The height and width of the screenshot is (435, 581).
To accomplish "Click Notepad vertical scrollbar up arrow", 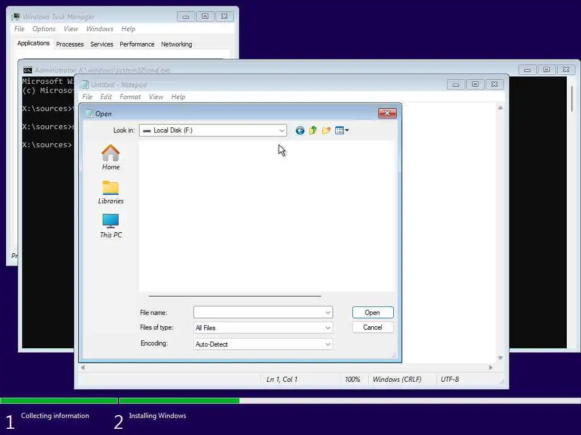I will 500,108.
